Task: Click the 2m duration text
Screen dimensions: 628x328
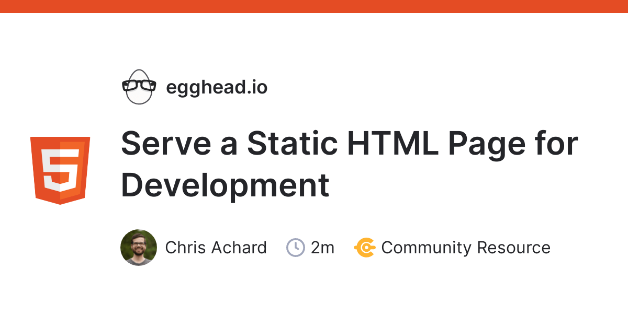Action: [322, 248]
